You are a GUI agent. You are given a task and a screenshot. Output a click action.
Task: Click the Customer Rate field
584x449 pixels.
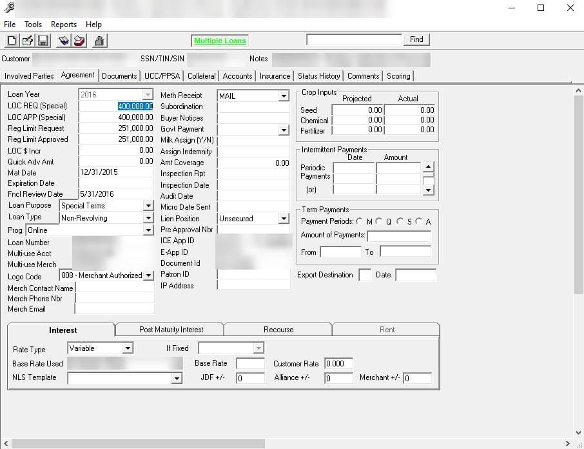coord(338,364)
